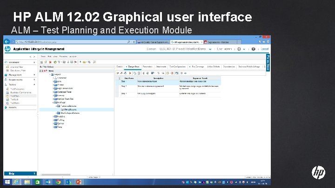Click the Description column header
This screenshot has width=335, height=188.
pos(158,78)
